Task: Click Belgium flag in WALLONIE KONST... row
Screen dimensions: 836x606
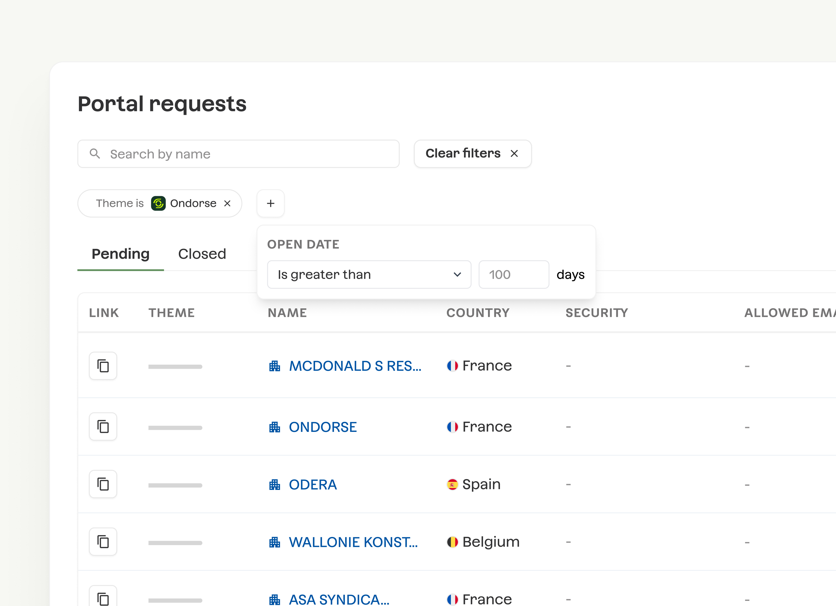Action: (x=452, y=542)
